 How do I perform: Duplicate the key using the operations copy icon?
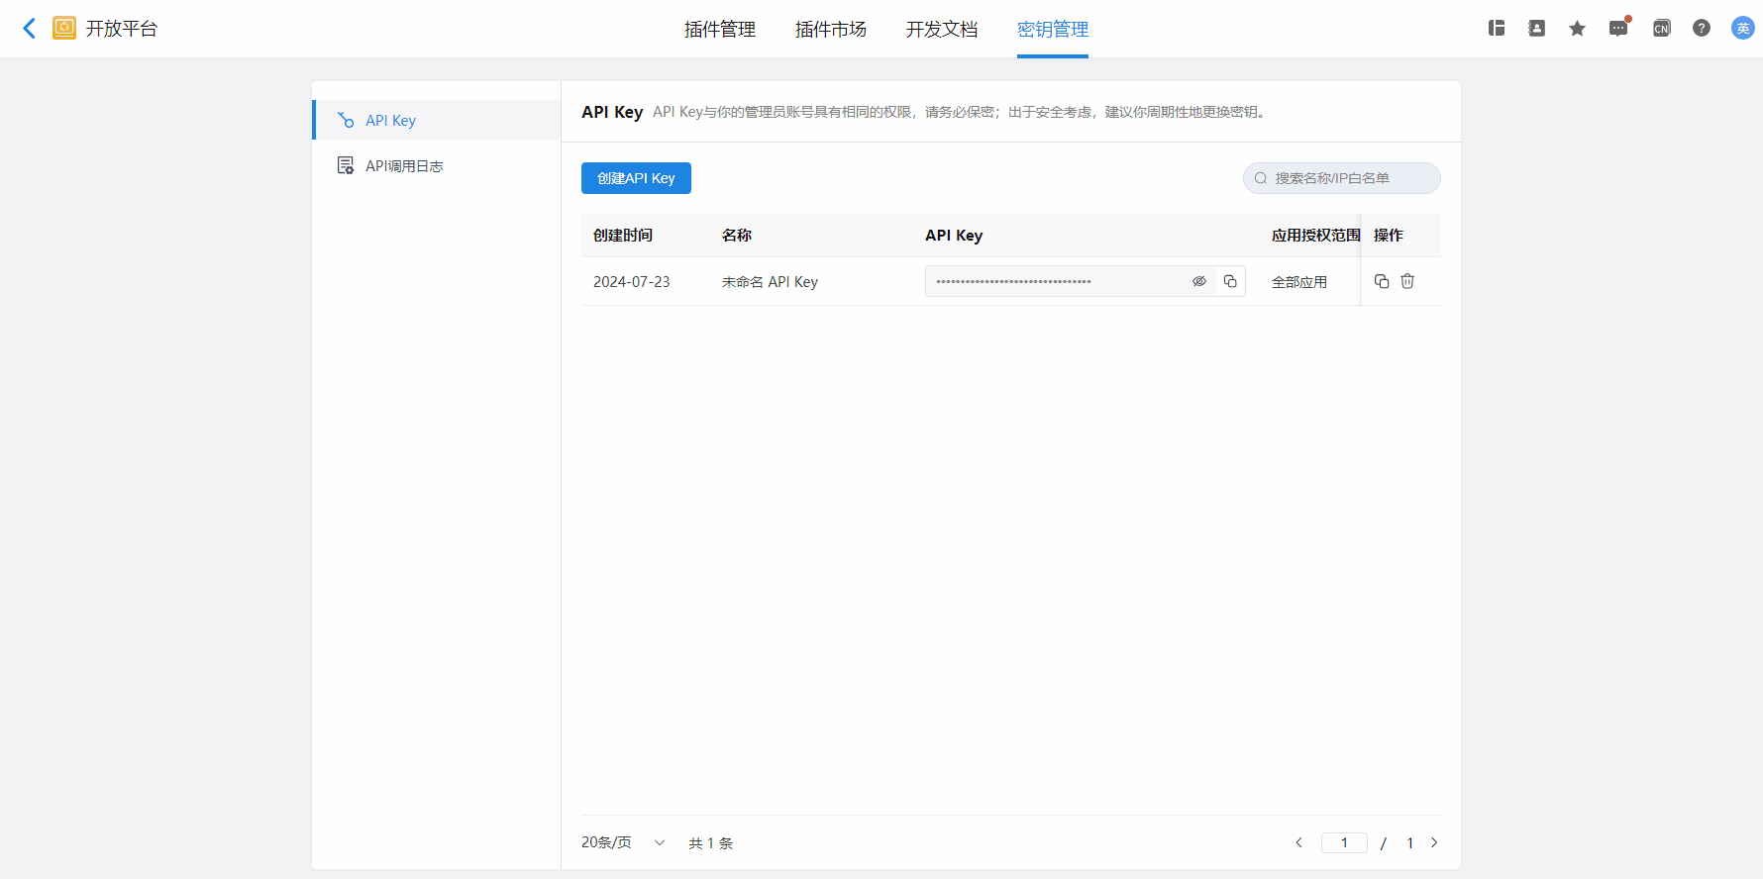tap(1382, 281)
